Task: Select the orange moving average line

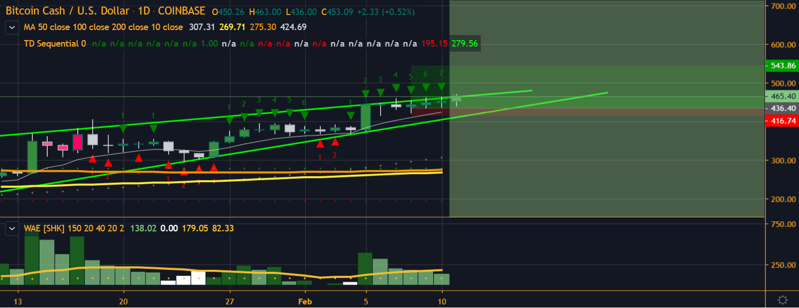Action: click(x=221, y=172)
